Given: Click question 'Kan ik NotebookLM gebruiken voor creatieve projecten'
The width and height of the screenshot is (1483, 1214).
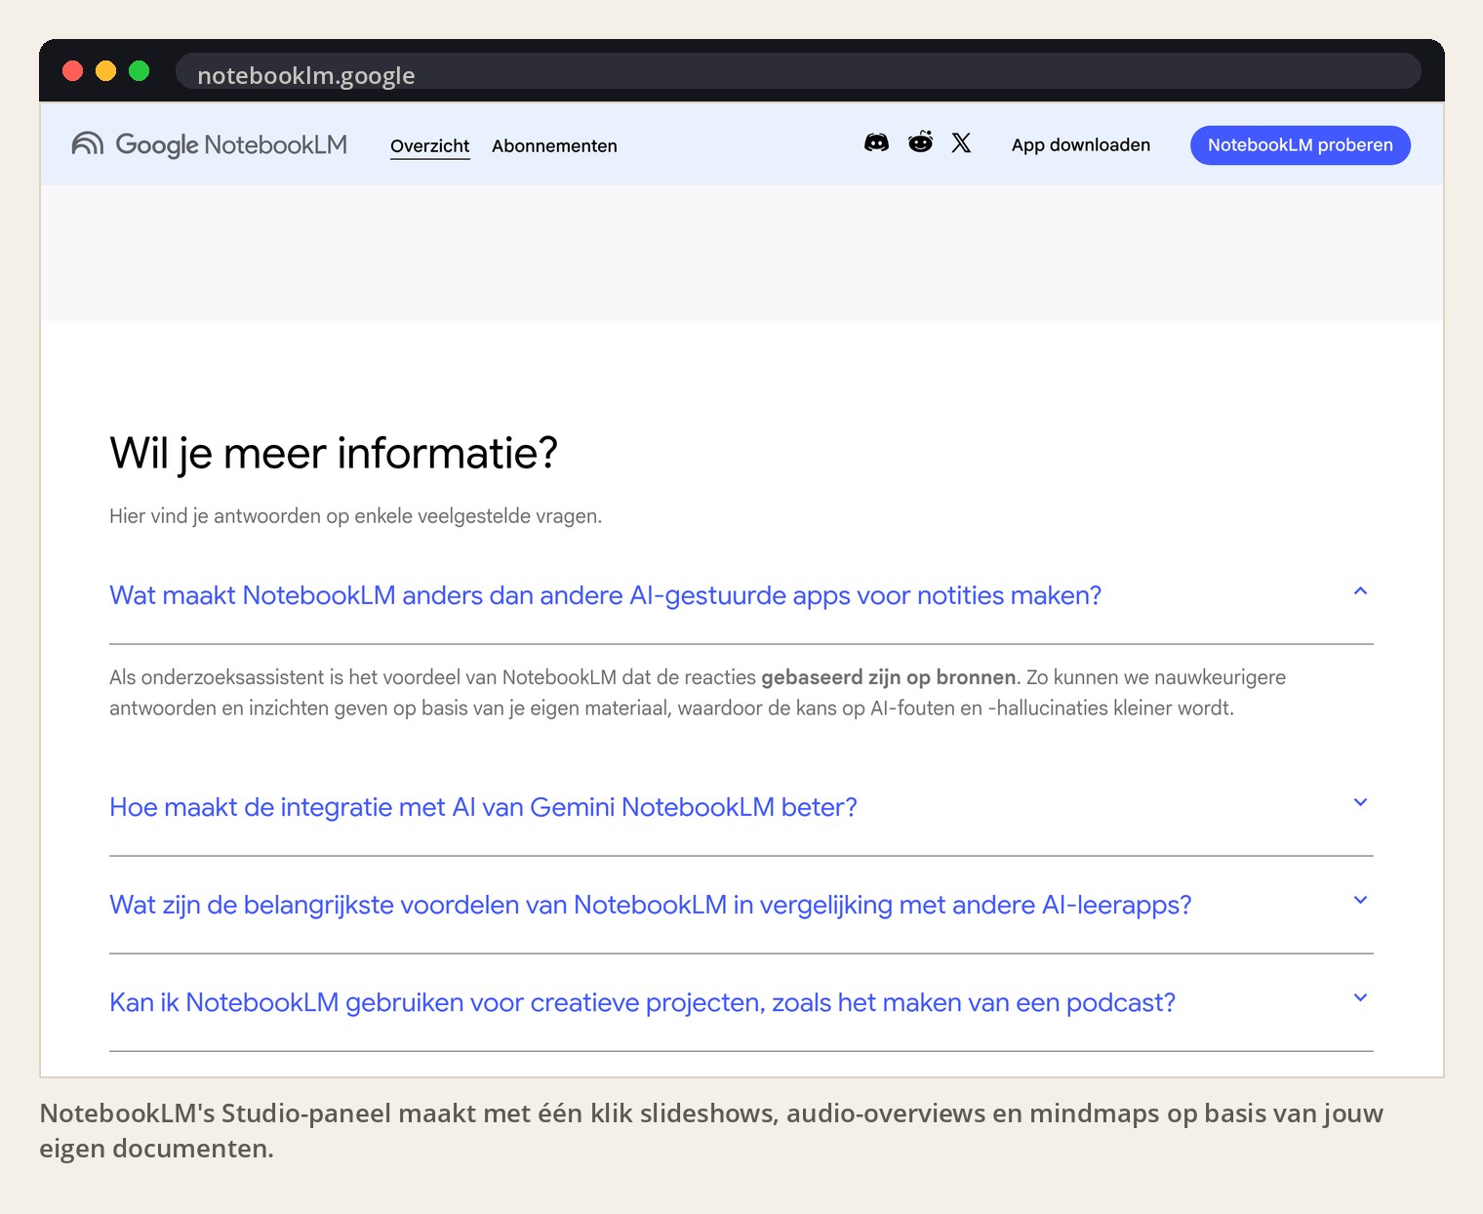Looking at the screenshot, I should pyautogui.click(x=642, y=1002).
